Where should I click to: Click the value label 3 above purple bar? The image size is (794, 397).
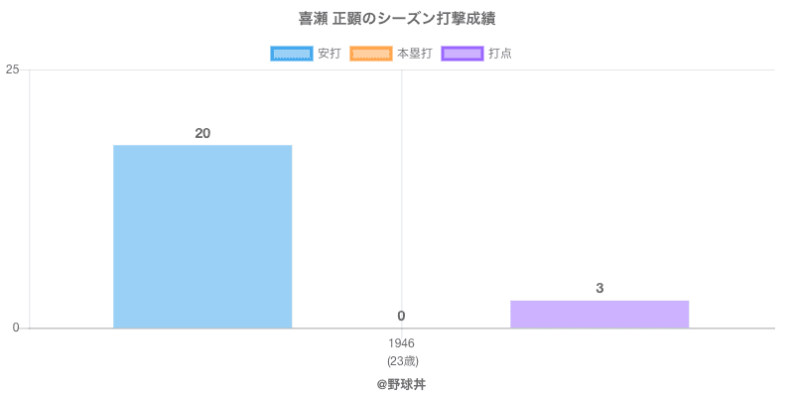tap(599, 288)
